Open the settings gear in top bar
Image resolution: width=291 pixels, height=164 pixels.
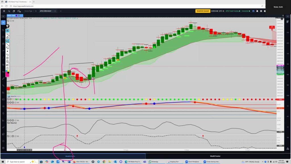[x=261, y=11]
